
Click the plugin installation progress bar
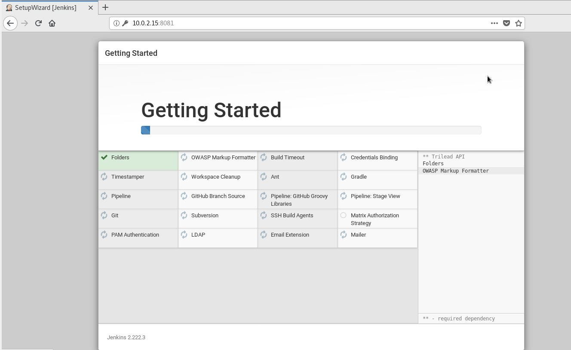click(311, 130)
